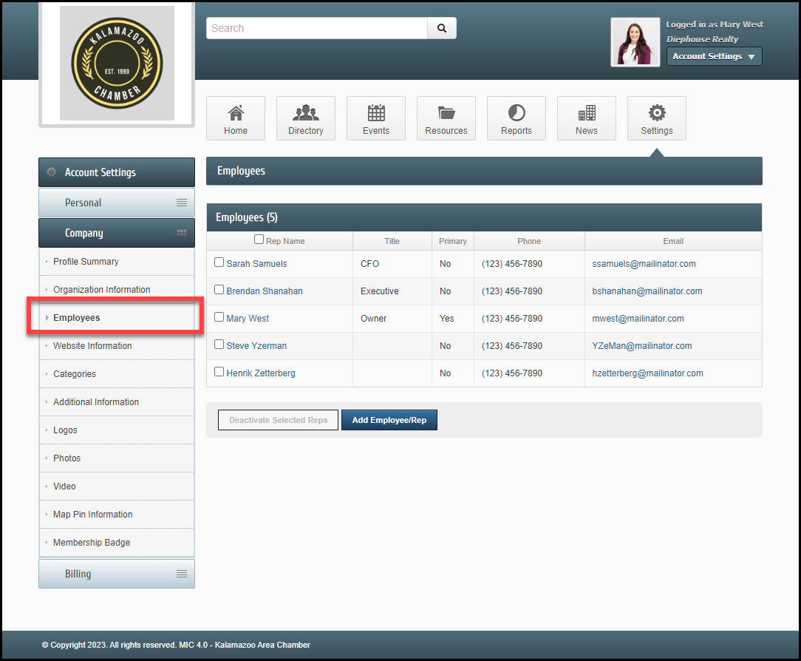Open the Account Settings dropdown

714,56
